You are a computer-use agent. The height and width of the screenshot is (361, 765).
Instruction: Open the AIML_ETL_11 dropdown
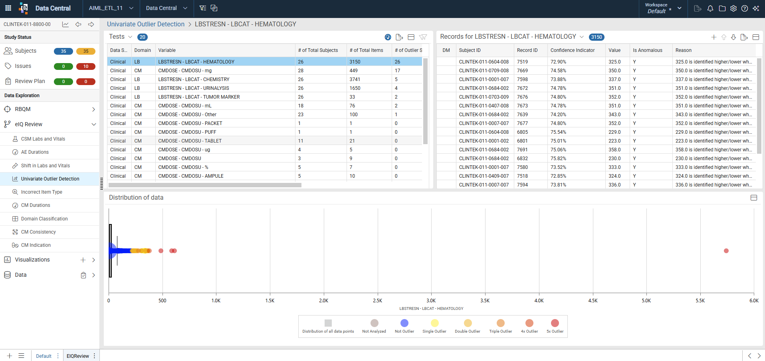point(111,8)
